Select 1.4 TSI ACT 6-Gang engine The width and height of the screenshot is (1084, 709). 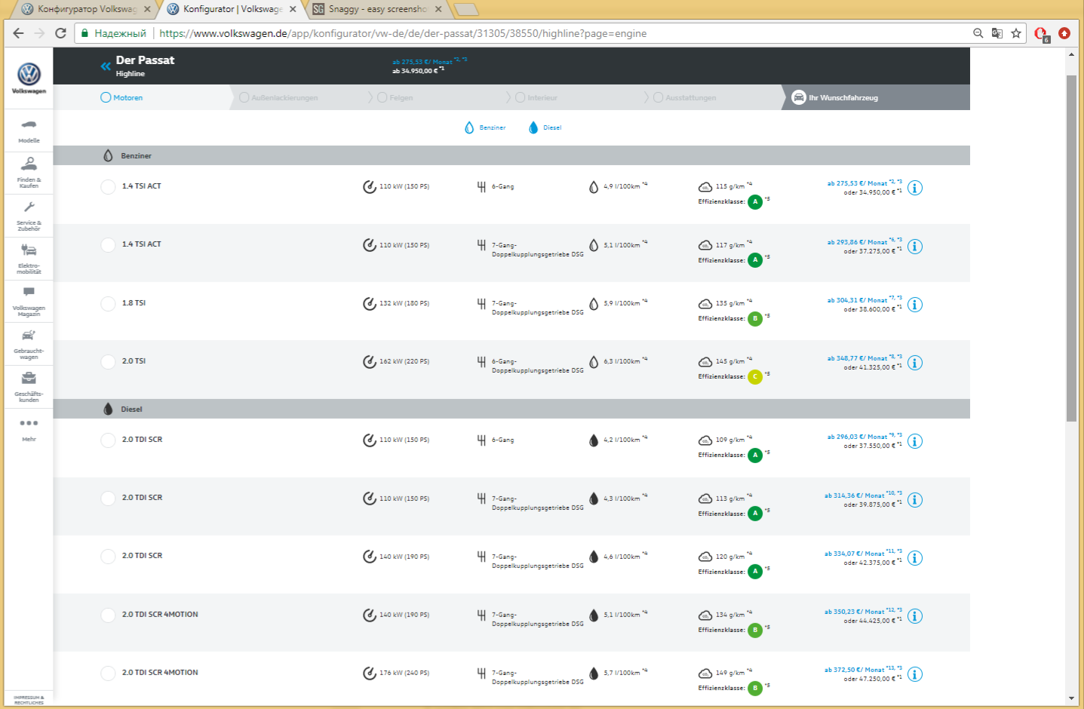coord(108,187)
